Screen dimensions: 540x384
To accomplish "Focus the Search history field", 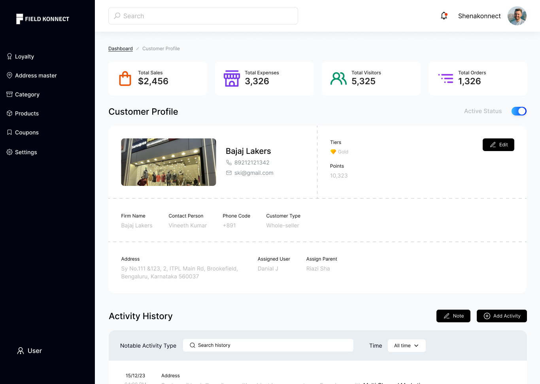I will (268, 345).
